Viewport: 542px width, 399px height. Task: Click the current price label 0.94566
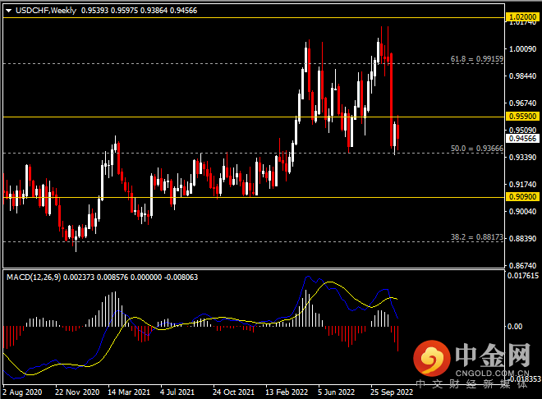coord(521,139)
